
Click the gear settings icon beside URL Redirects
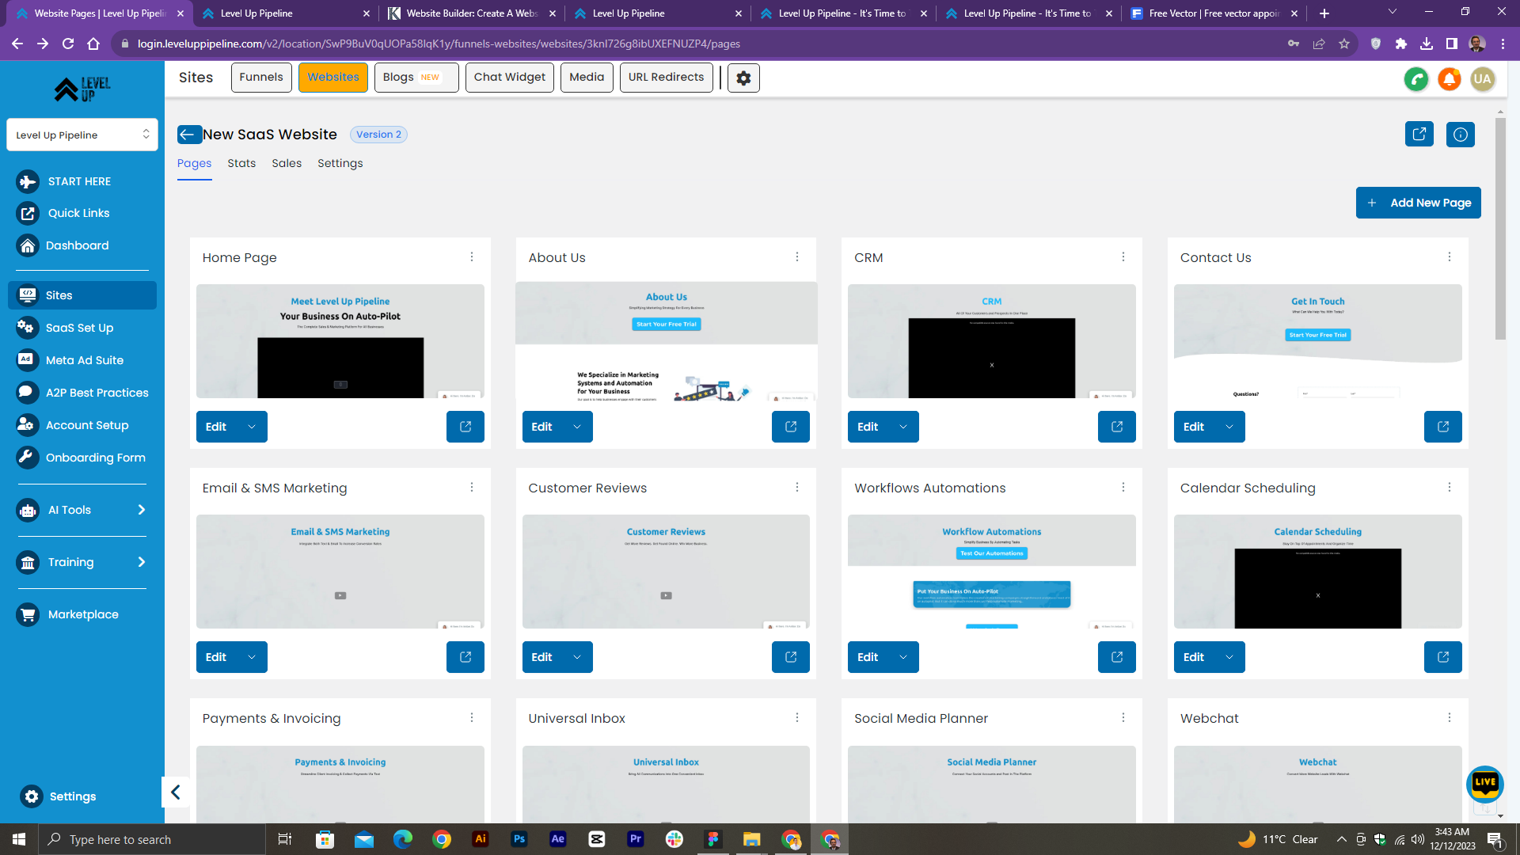pyautogui.click(x=743, y=78)
